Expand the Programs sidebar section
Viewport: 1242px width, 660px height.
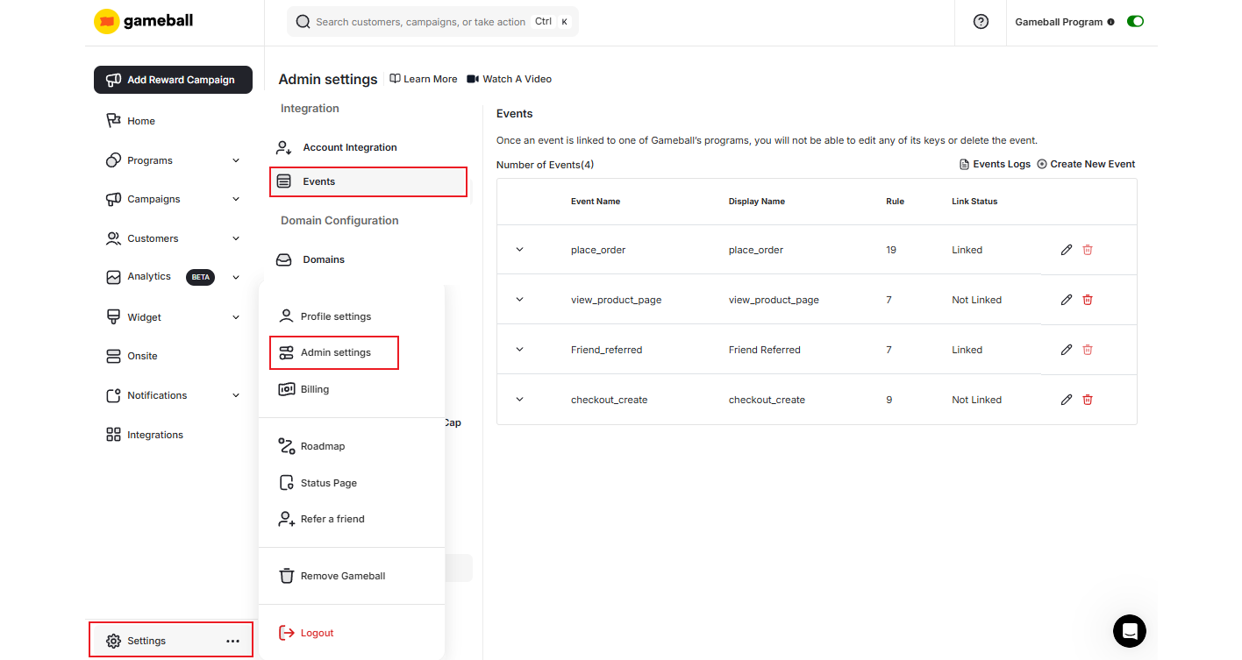(x=235, y=160)
